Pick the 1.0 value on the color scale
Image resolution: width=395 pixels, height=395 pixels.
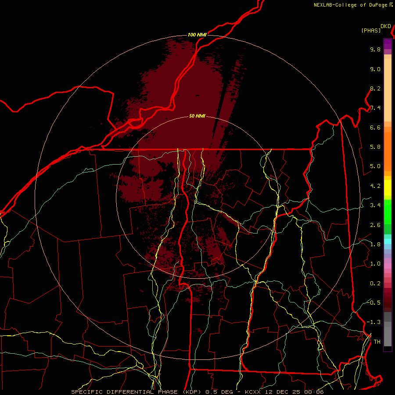375,264
